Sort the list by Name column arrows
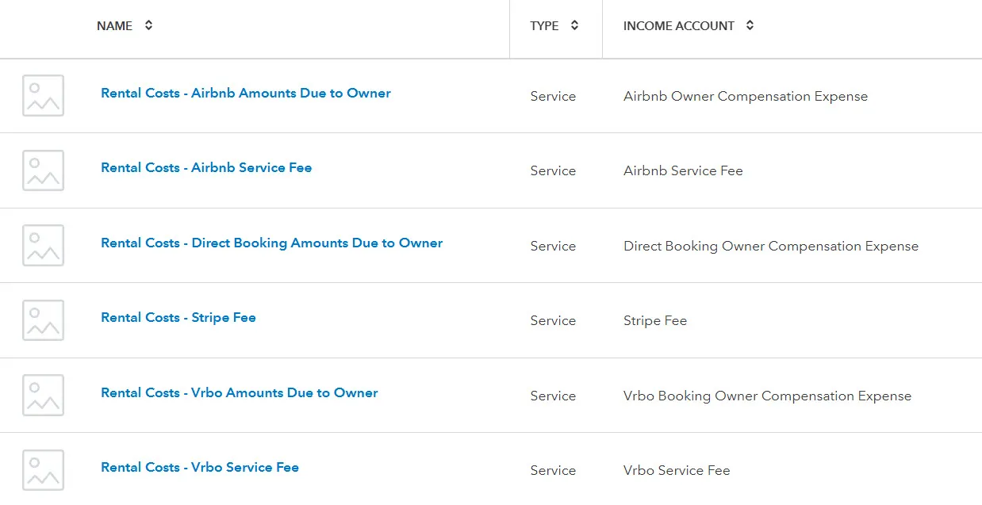 [148, 25]
